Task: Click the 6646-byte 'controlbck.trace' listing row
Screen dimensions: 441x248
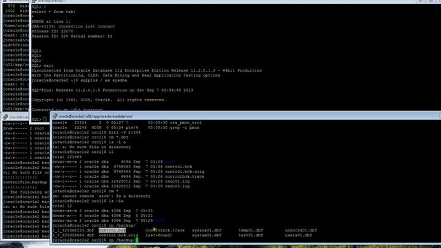Action: click(128, 176)
